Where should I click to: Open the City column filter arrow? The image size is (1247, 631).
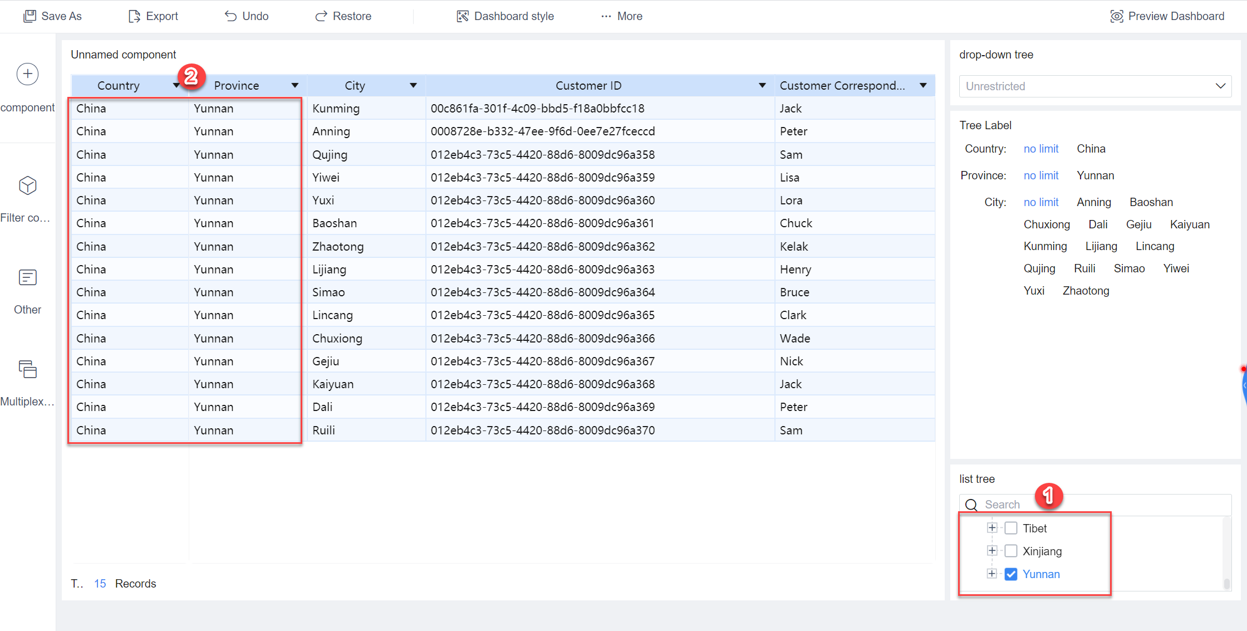click(x=413, y=85)
